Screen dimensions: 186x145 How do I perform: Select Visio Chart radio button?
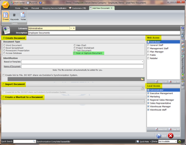[x=75, y=45]
